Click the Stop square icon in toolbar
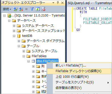This screenshot has width=112, height=94. tap(26, 9)
